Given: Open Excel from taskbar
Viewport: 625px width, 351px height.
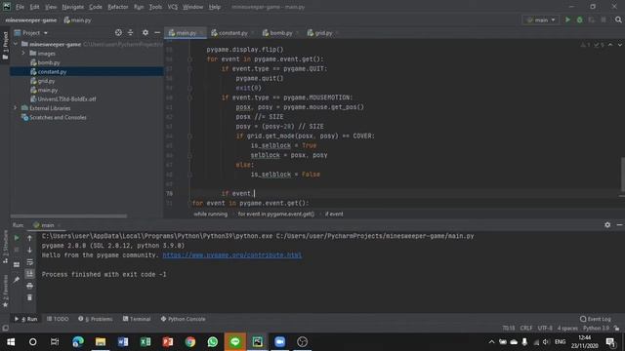Looking at the screenshot, I should [146, 342].
